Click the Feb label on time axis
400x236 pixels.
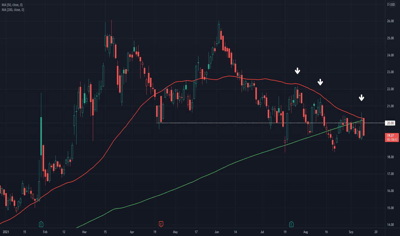pos(45,232)
